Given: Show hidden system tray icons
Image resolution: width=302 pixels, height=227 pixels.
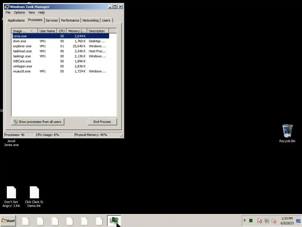Looking at the screenshot, I should pyautogui.click(x=244, y=220).
